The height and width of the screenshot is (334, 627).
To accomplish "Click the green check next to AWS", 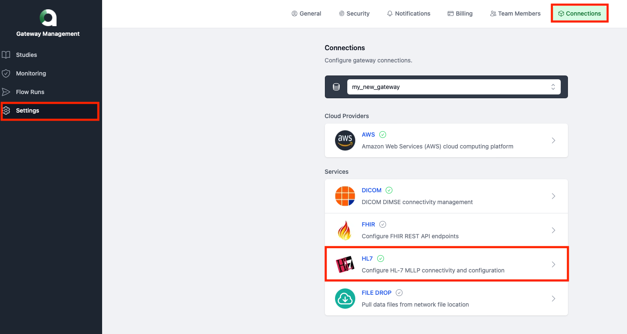I will click(x=383, y=135).
